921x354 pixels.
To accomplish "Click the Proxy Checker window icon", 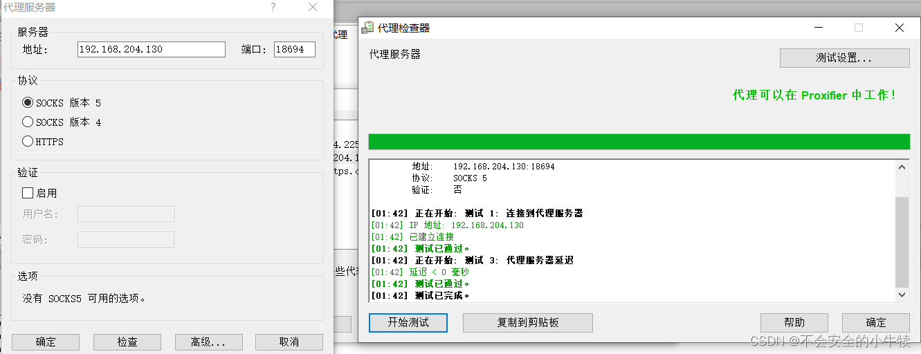I will click(x=369, y=28).
